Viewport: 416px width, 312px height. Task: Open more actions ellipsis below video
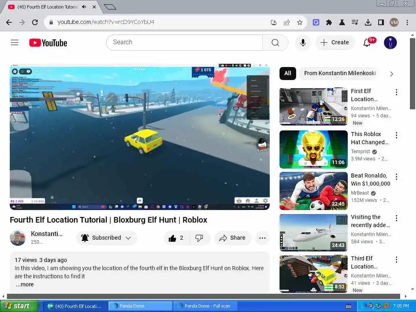[x=262, y=238]
